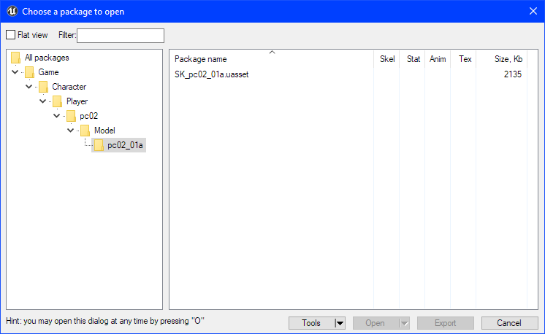
Task: Sort by Size, Kb column header
Action: 502,59
